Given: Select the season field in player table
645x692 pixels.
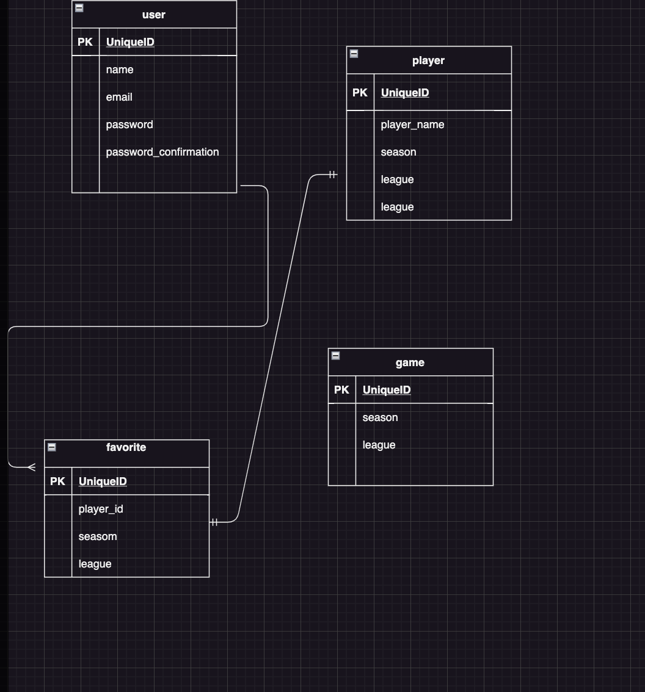Looking at the screenshot, I should point(398,152).
